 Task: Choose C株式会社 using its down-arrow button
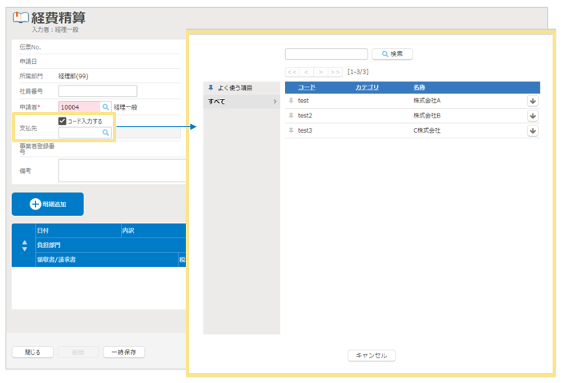coord(533,130)
